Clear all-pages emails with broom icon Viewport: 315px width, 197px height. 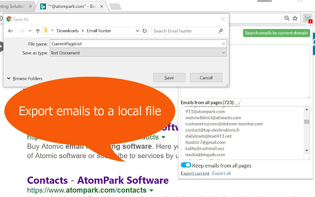(x=238, y=103)
